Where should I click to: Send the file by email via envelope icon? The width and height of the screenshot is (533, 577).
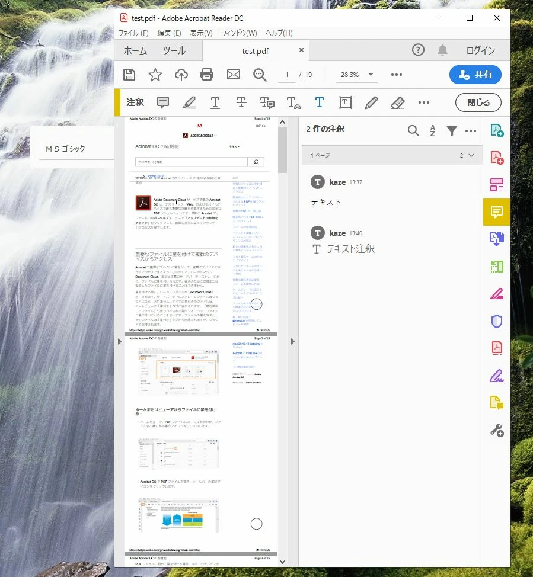234,75
